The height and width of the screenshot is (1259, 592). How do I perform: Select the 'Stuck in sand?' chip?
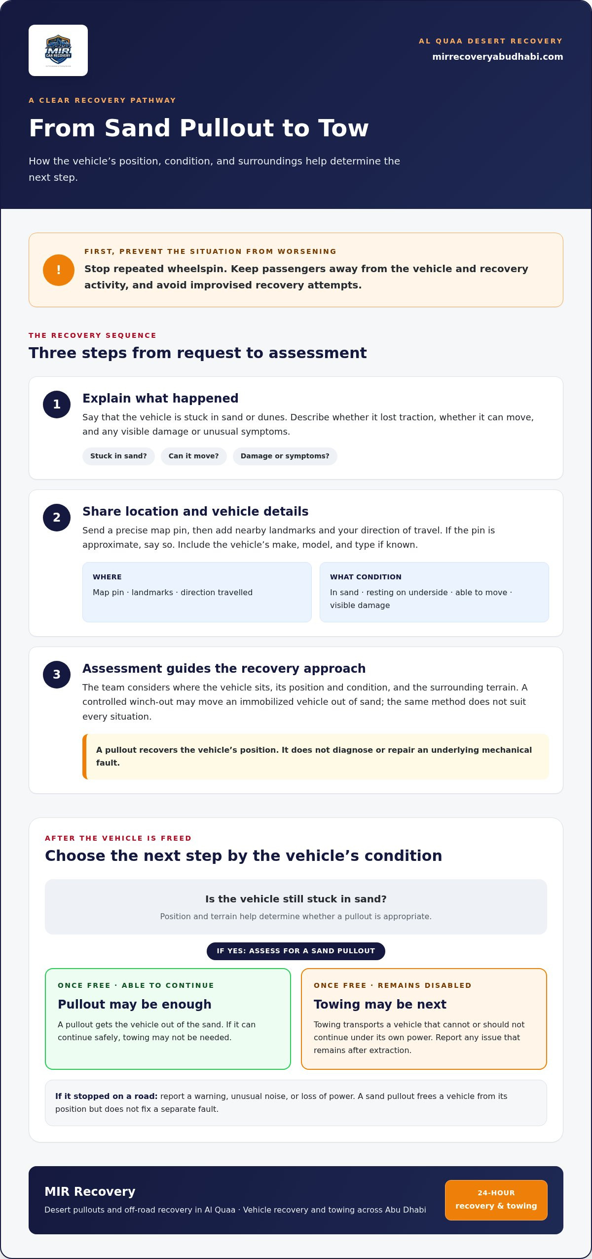point(118,456)
